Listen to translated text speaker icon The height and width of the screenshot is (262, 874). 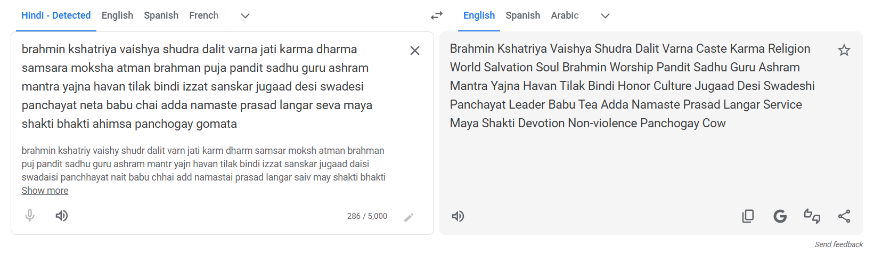[x=458, y=216]
